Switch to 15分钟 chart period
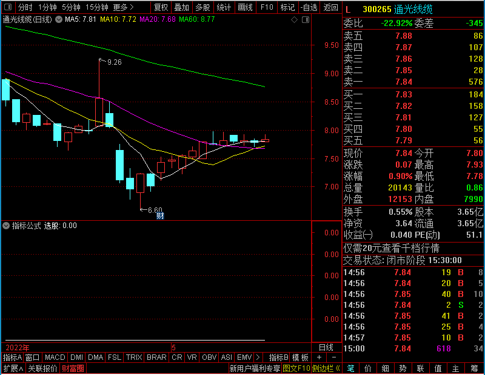 (x=96, y=7)
